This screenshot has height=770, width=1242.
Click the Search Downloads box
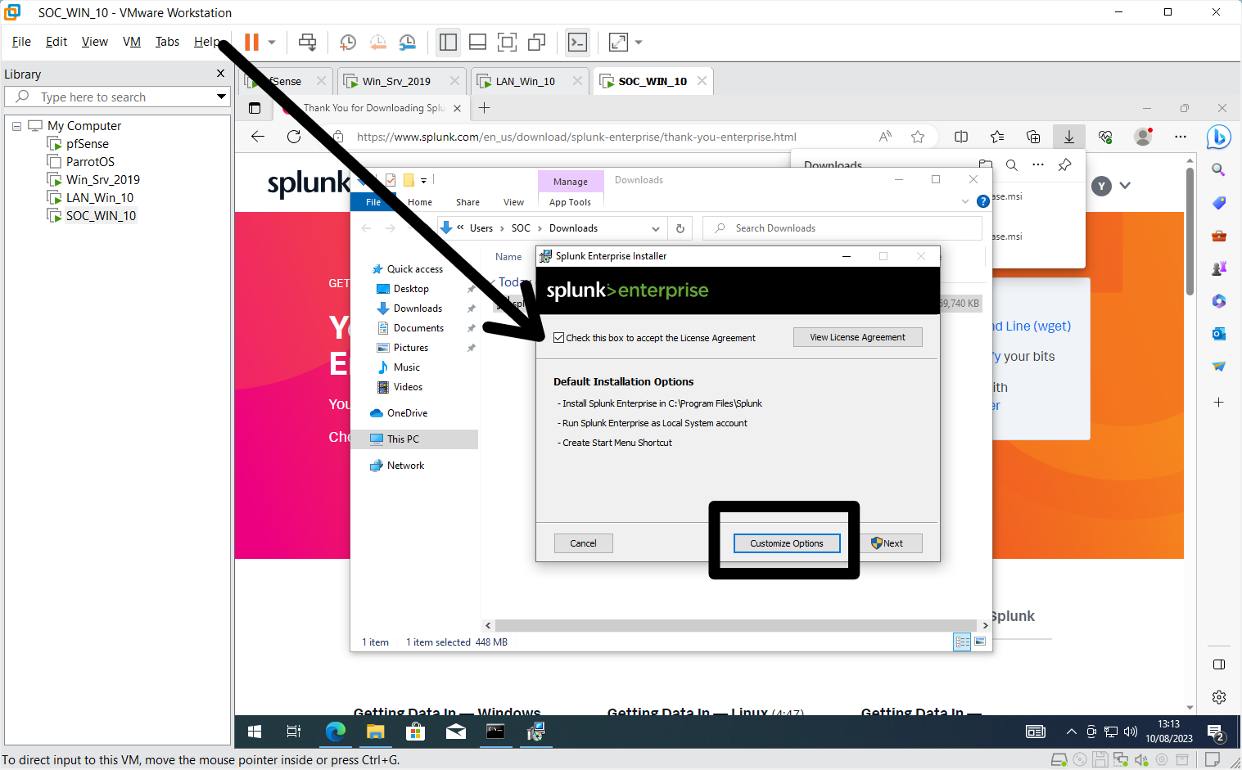pyautogui.click(x=843, y=228)
